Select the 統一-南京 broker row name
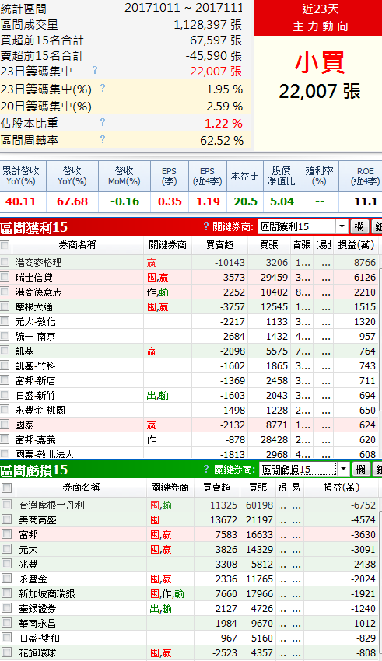The width and height of the screenshot is (382, 661). [36, 337]
